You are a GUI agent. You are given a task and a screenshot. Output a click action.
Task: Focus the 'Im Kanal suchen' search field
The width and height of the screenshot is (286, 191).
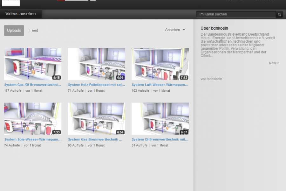236,14
